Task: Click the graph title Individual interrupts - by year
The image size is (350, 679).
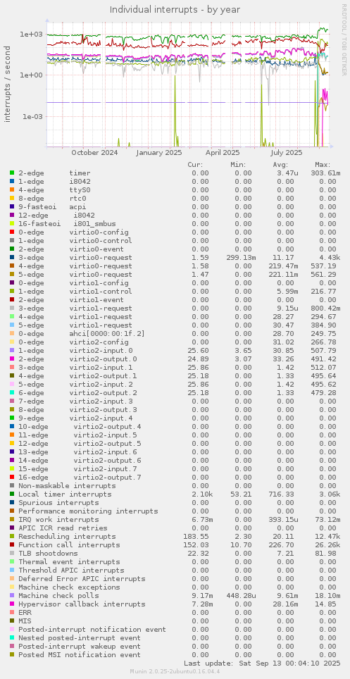Action: pyautogui.click(x=175, y=9)
